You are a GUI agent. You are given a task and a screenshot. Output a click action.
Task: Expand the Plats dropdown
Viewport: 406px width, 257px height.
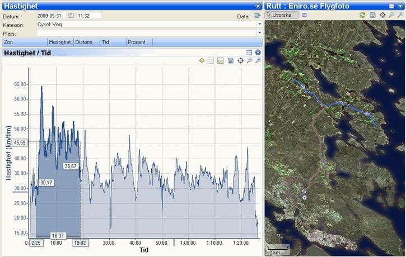pos(259,34)
